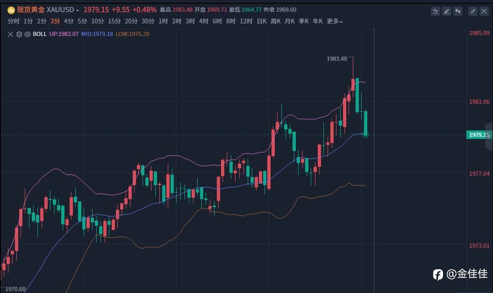Select the 分时 tab
Viewport: 493px width, 293px height.
tap(14, 21)
